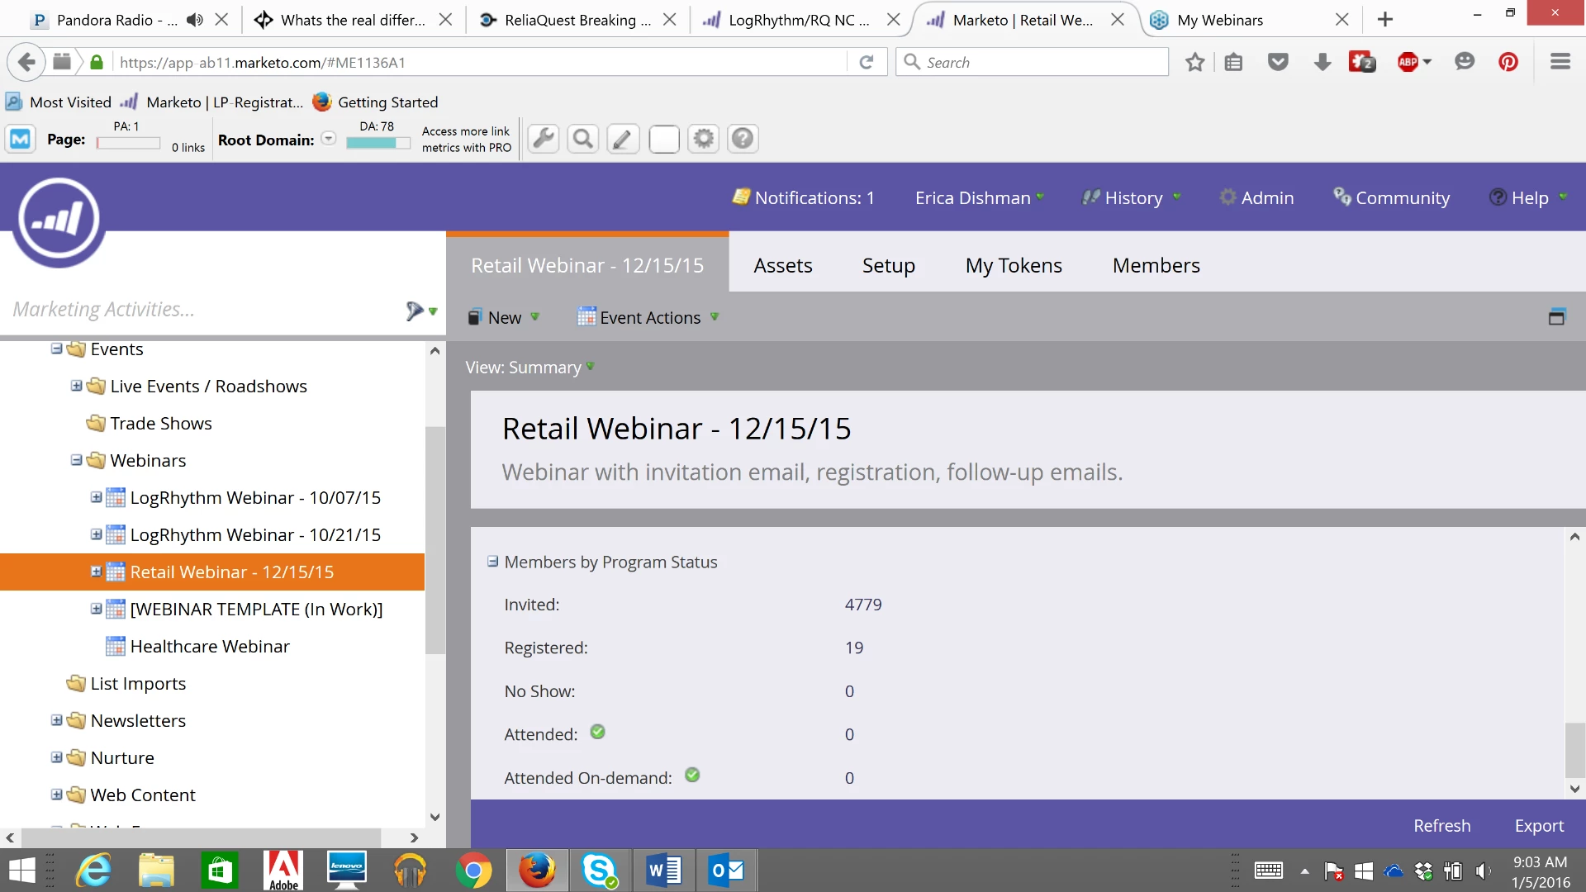Viewport: 1586px width, 892px height.
Task: Open the View: Summary dropdown
Action: click(x=529, y=368)
